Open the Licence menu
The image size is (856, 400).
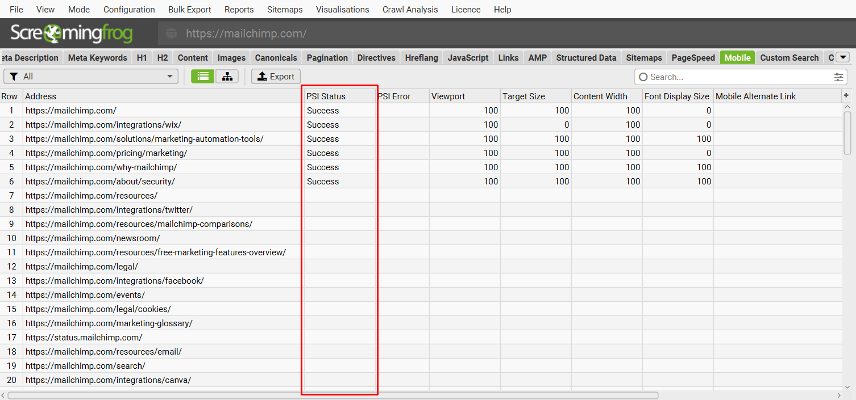click(x=466, y=10)
